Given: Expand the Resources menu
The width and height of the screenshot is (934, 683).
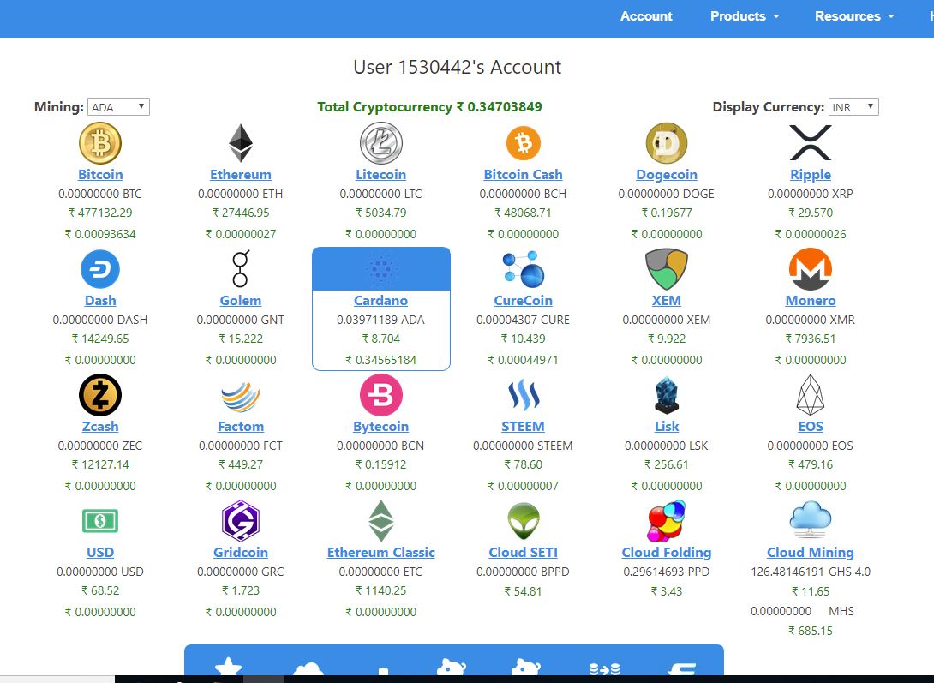Looking at the screenshot, I should tap(855, 16).
